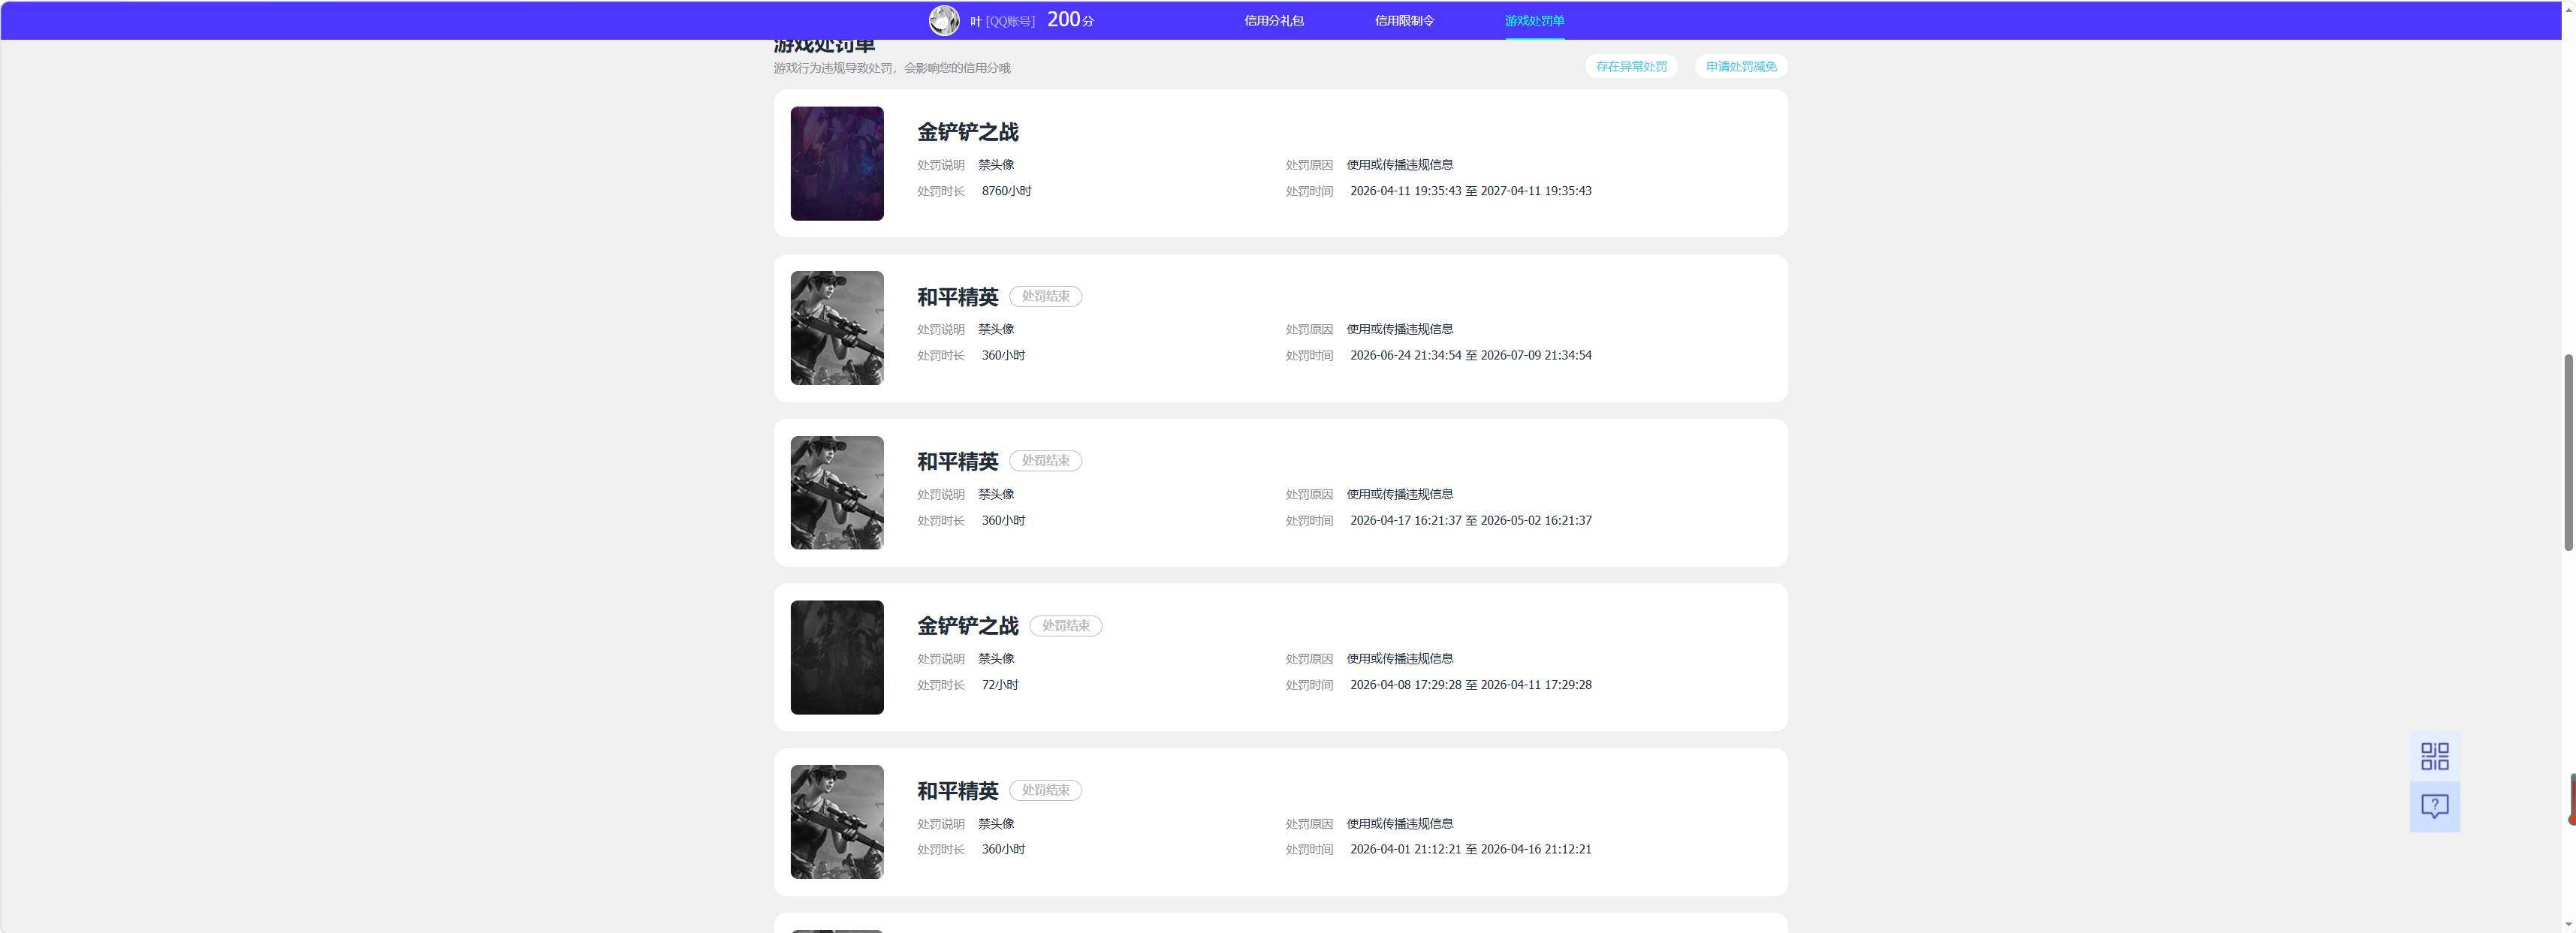The image size is (2576, 933).
Task: Click the 和平精英 thumbnail for the 2026-06-24 penalty
Action: coord(837,328)
